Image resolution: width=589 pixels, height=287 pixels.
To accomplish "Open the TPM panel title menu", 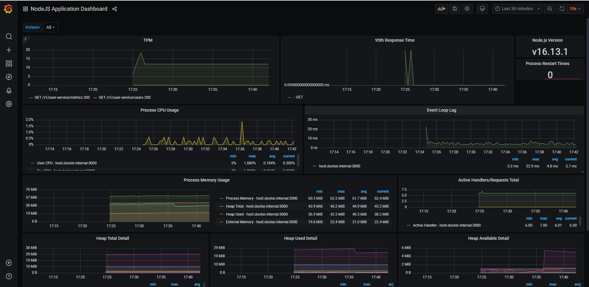I will click(x=148, y=40).
